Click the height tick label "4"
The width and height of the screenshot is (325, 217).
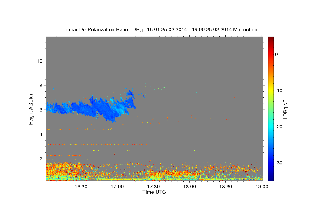point(41,134)
